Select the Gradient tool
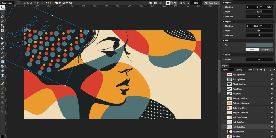 click(x=2, y=30)
